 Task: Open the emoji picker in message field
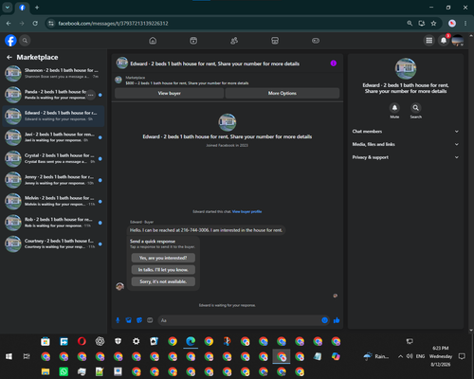click(x=324, y=320)
